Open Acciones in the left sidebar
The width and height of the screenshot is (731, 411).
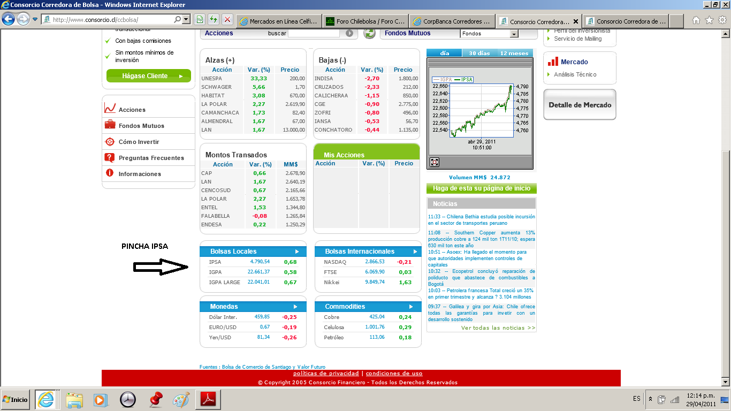pos(132,110)
